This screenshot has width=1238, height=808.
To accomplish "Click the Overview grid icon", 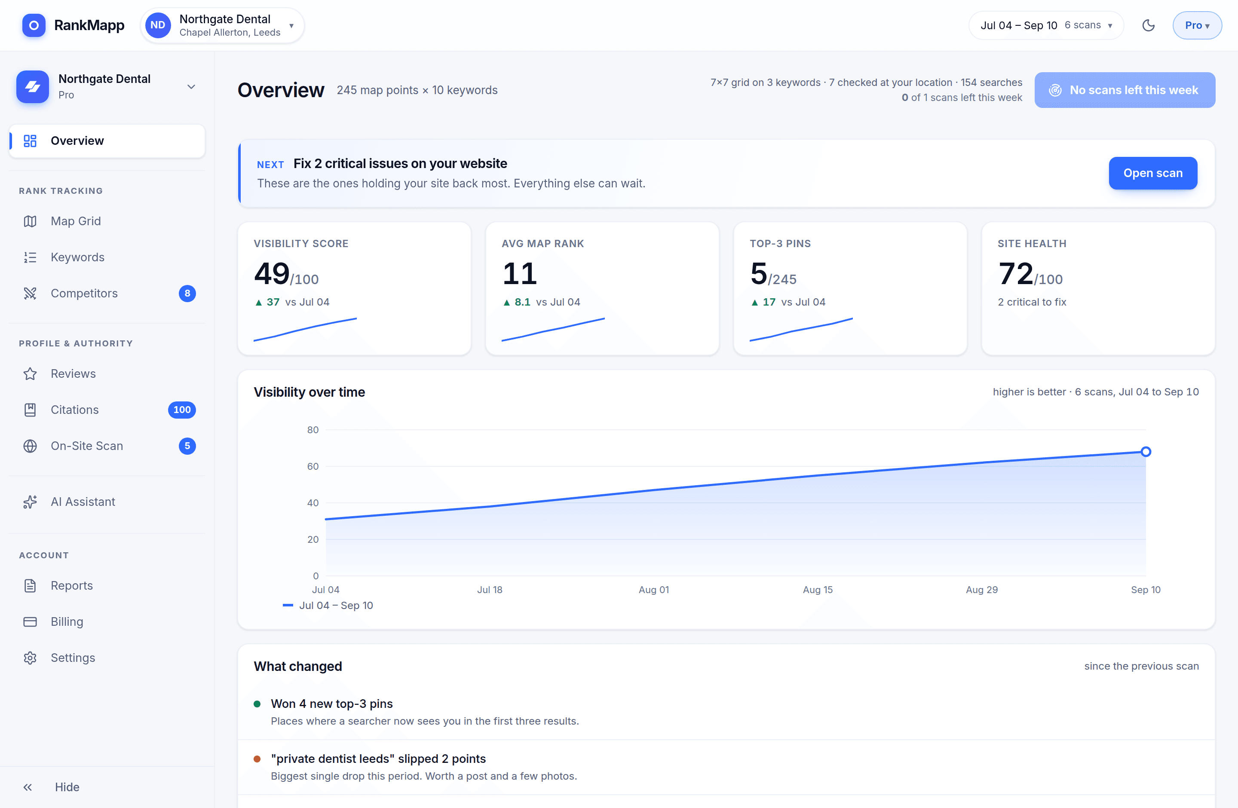I will pos(30,141).
